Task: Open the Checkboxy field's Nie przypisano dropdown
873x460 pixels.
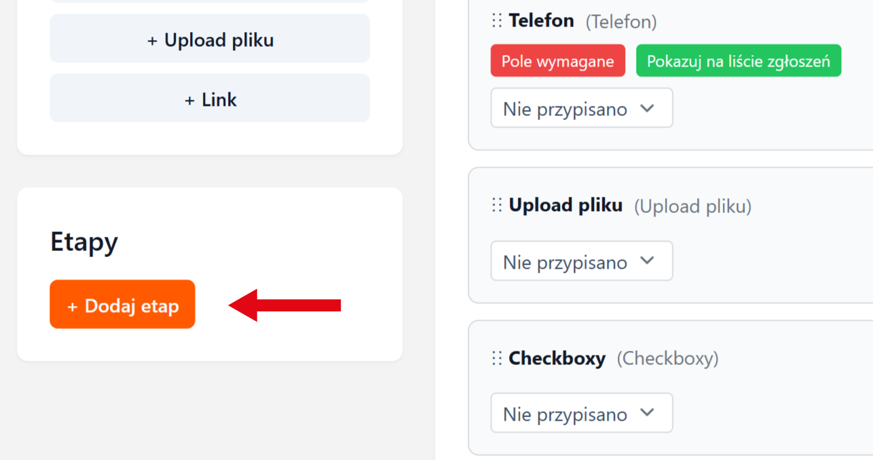Action: [x=581, y=413]
